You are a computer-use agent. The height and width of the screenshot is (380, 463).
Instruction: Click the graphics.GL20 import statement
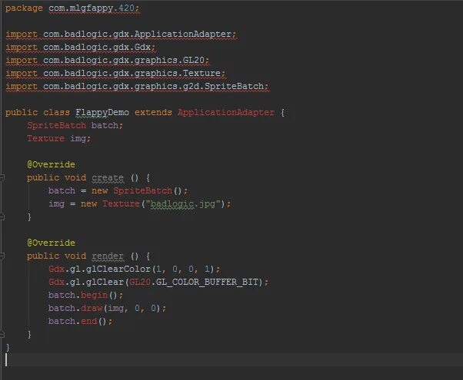pos(108,60)
